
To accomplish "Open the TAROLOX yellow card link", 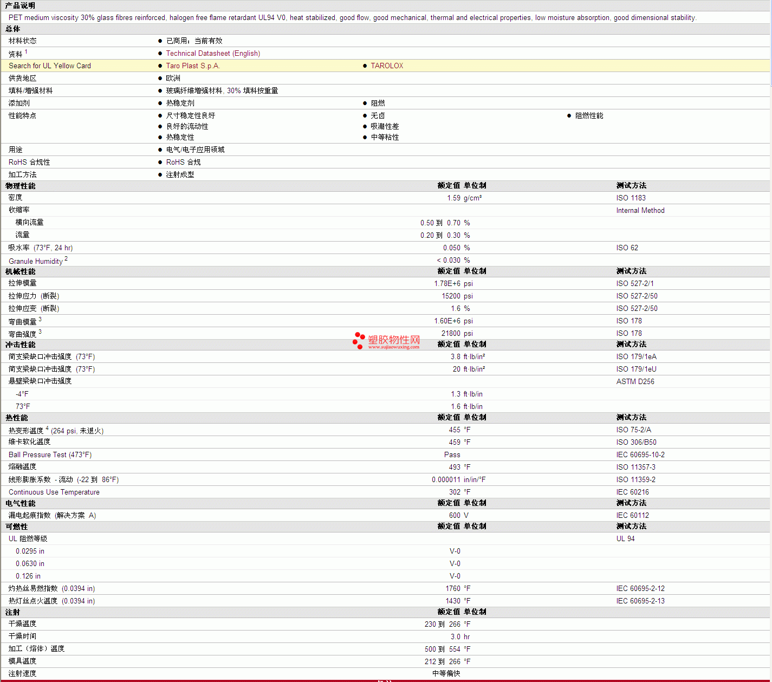I will point(387,66).
